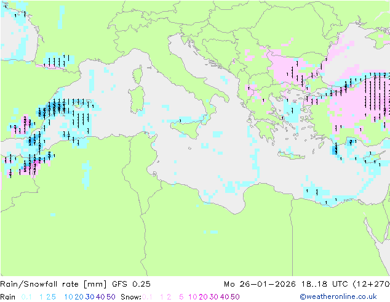Select the Snow legend value 0.1
390x302 pixels.
pyautogui.click(x=147, y=297)
